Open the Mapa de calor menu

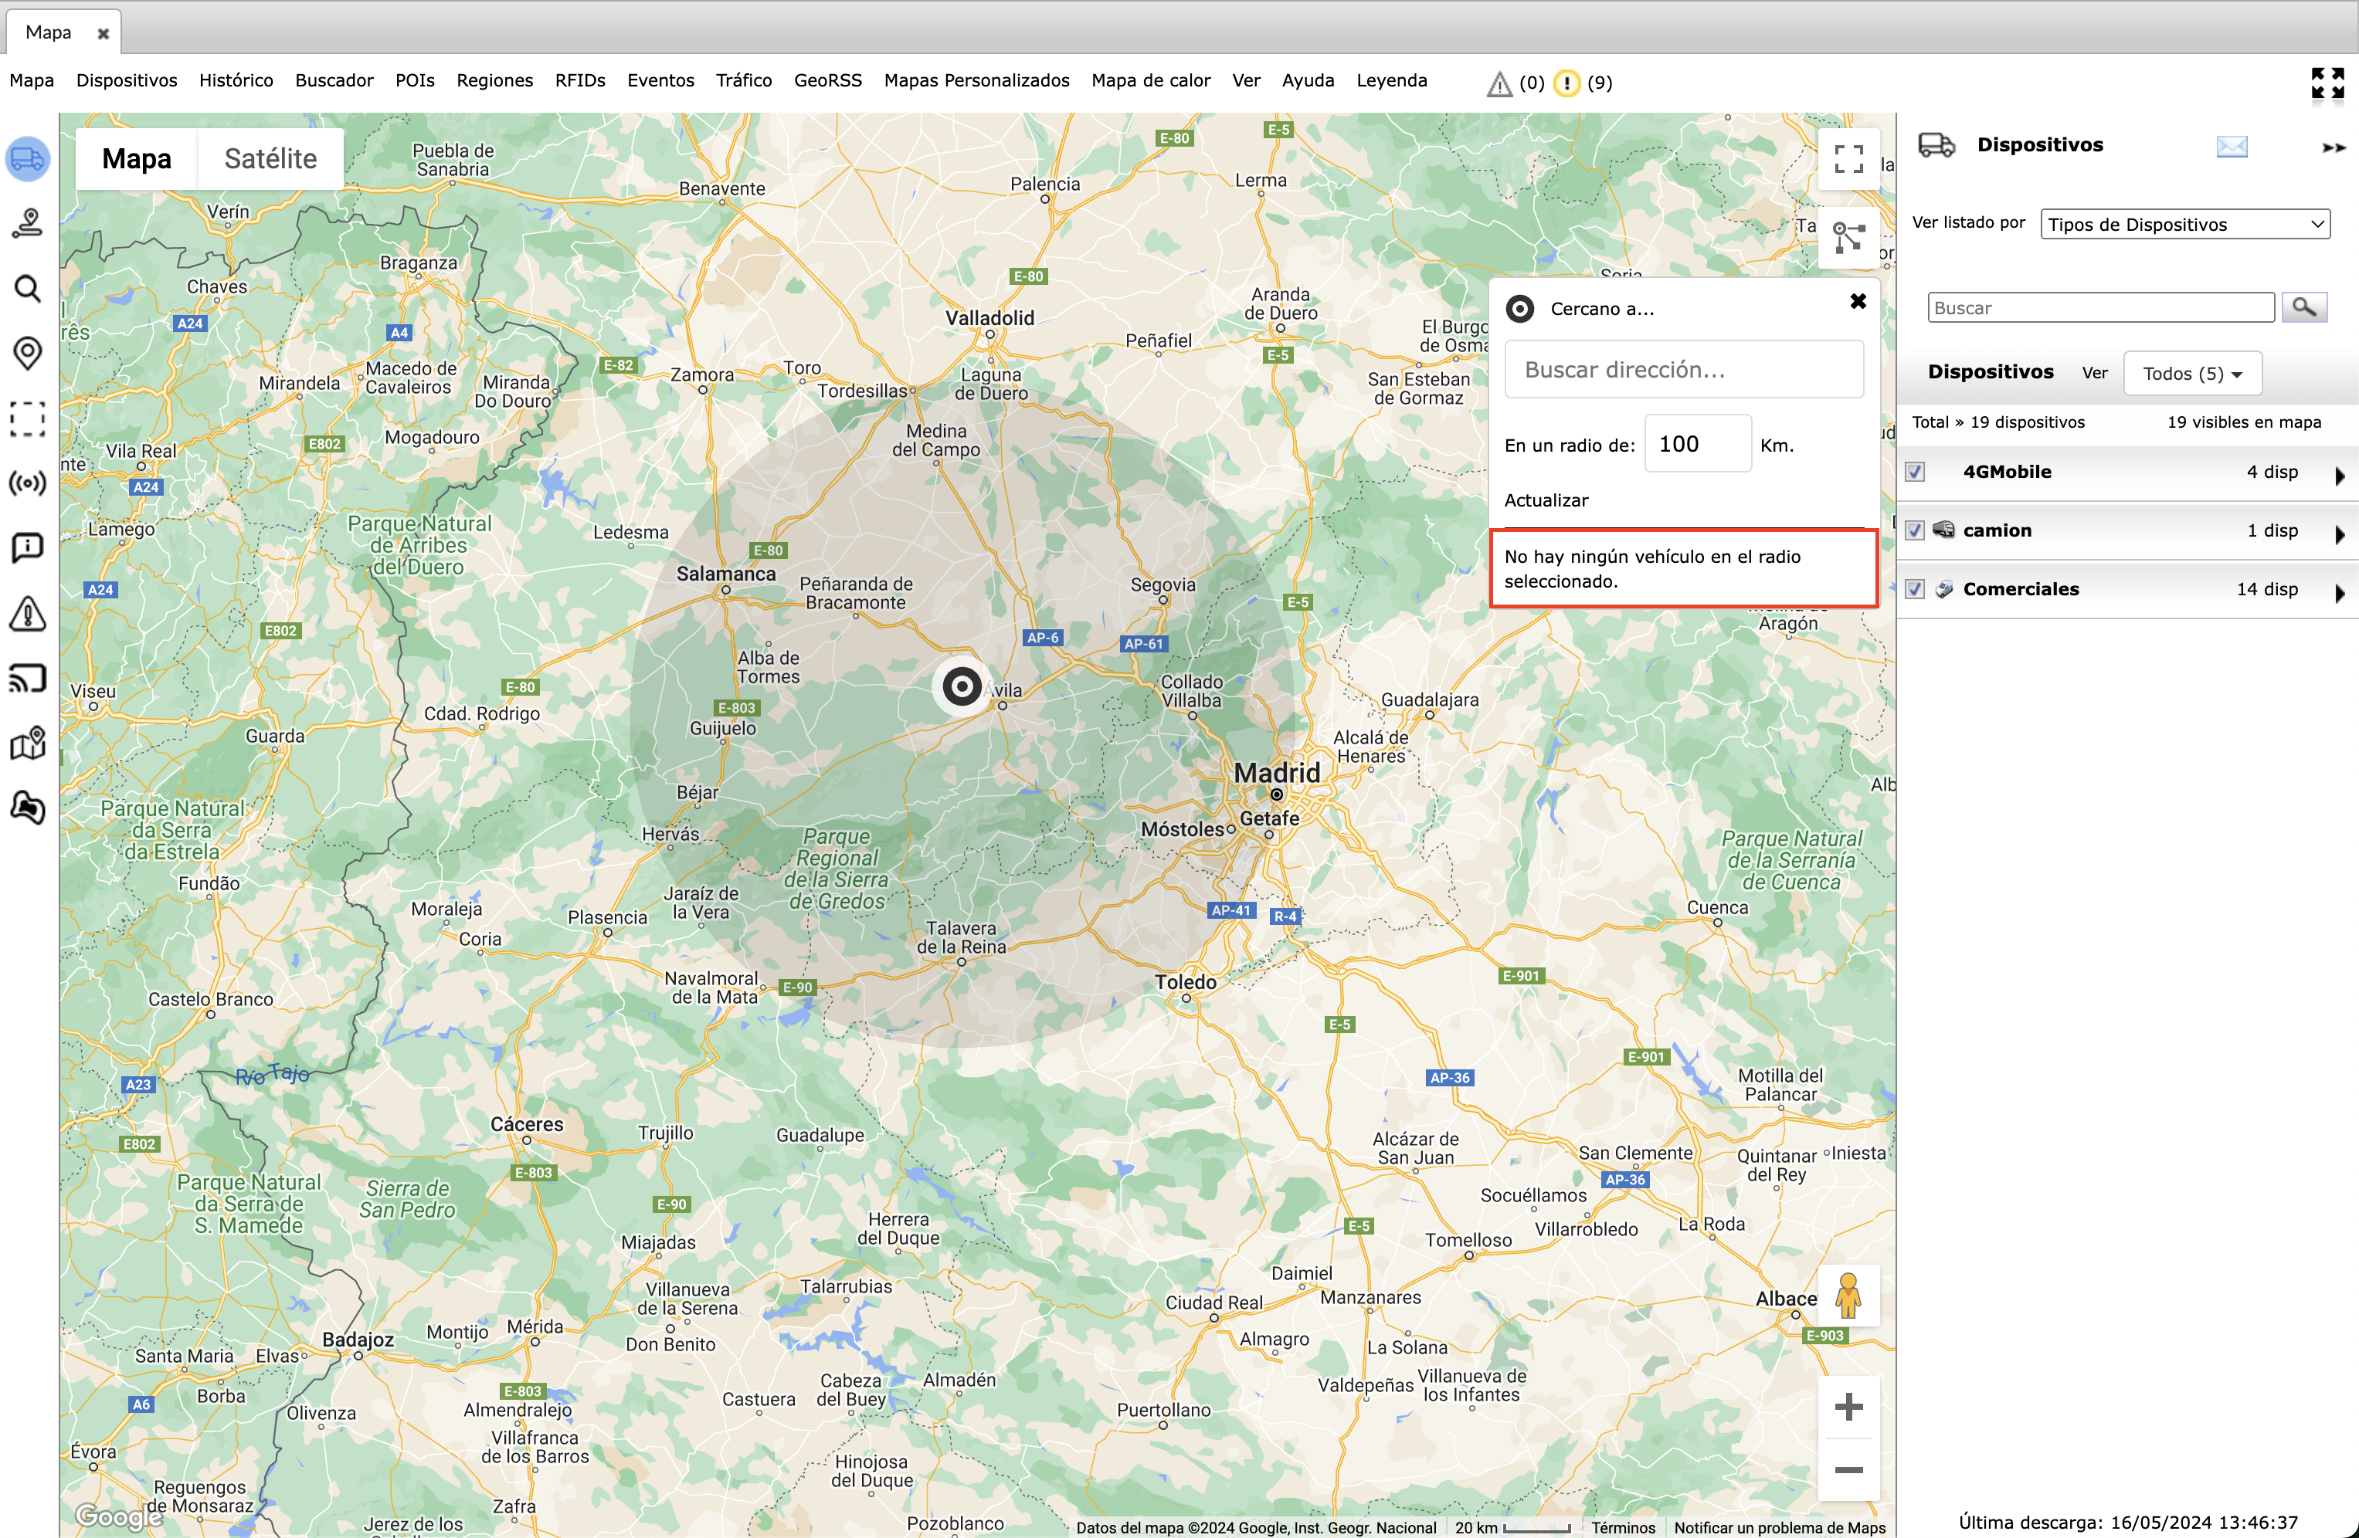[1151, 80]
